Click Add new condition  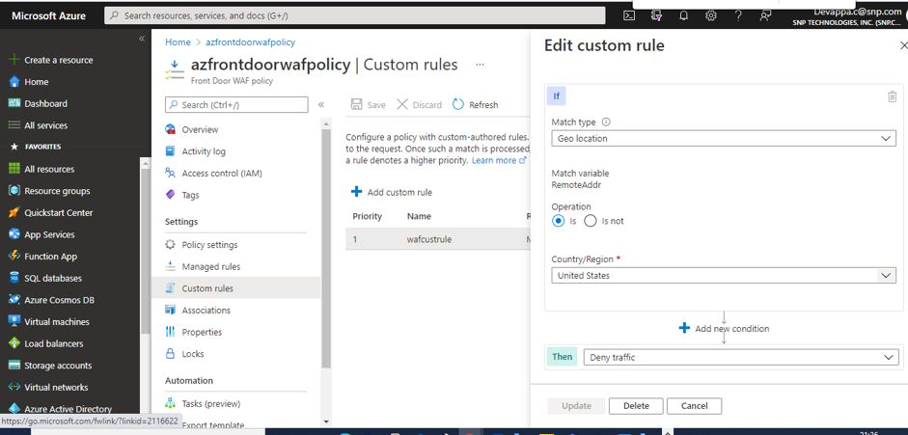point(724,329)
